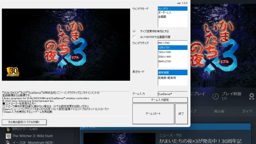Open the かまいたちの夜×3 news headline in Steam
Image resolution: width=256 pixels, height=144 pixels.
(x=200, y=141)
